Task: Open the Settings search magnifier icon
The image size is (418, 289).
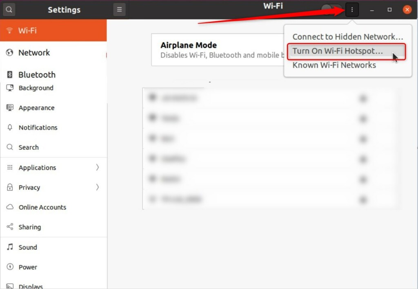Action: point(9,10)
